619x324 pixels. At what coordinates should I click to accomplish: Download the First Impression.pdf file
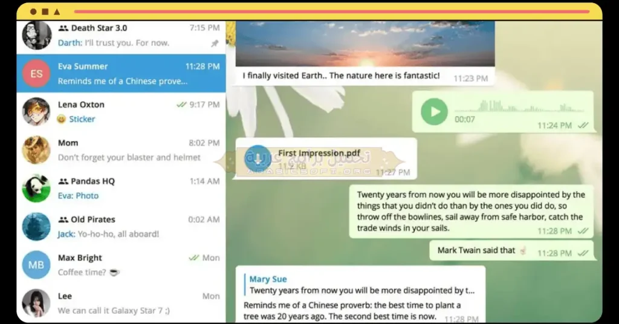point(258,158)
